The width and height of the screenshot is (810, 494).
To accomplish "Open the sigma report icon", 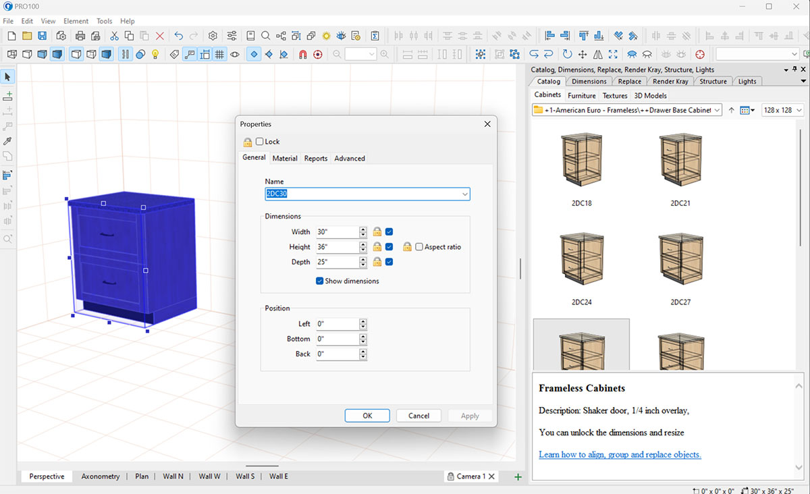I will 375,36.
